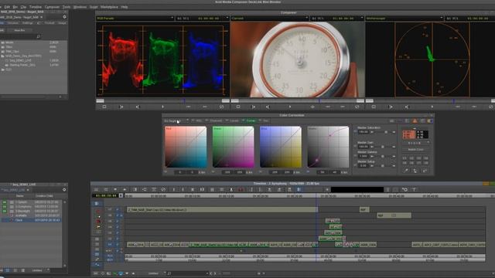Click the text view icon at bin bottom
The width and height of the screenshot is (495, 278).
tap(7, 270)
